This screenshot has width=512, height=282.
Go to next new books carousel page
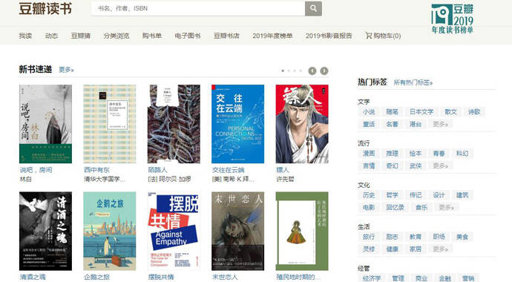(x=324, y=70)
